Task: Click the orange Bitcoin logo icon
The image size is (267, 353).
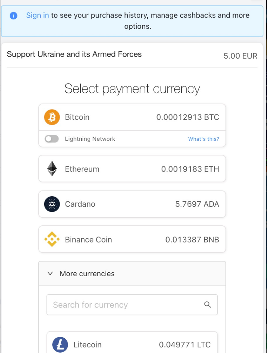Action: pyautogui.click(x=52, y=117)
